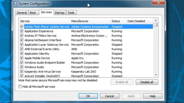Click the Disable all button
Viewport: 184px width, 103px height.
(x=147, y=82)
